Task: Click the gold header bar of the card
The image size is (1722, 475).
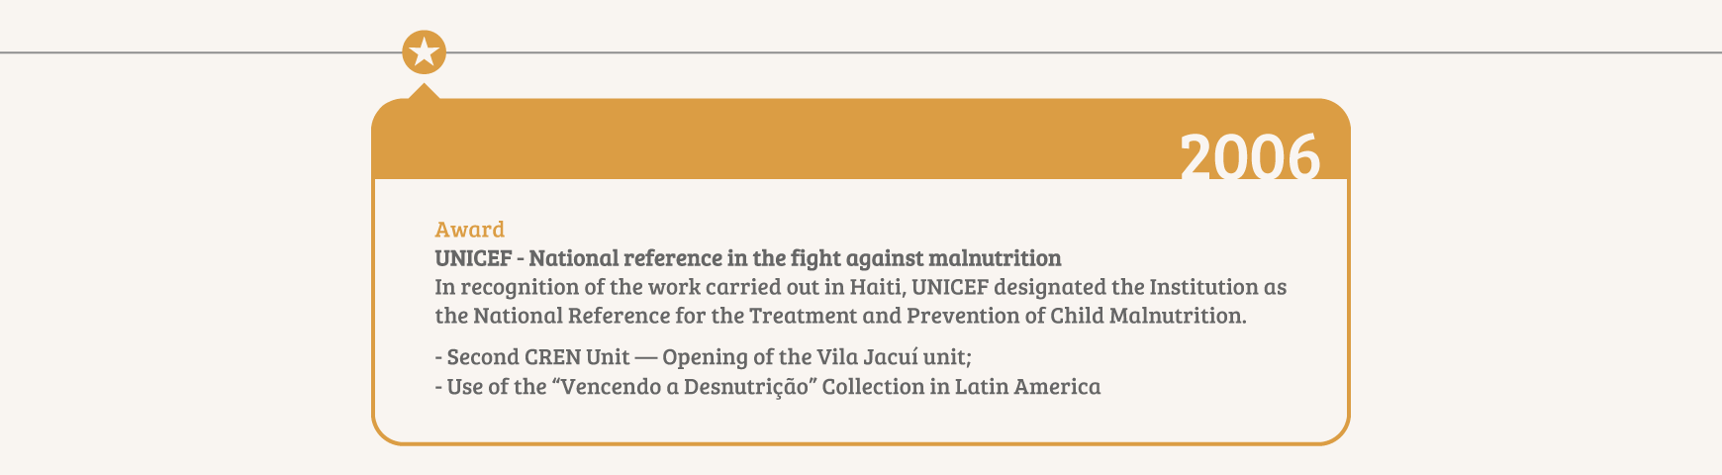Action: [x=861, y=139]
